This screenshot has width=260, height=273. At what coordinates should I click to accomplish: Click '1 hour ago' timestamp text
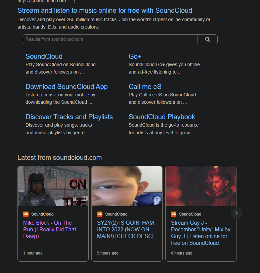(33, 253)
